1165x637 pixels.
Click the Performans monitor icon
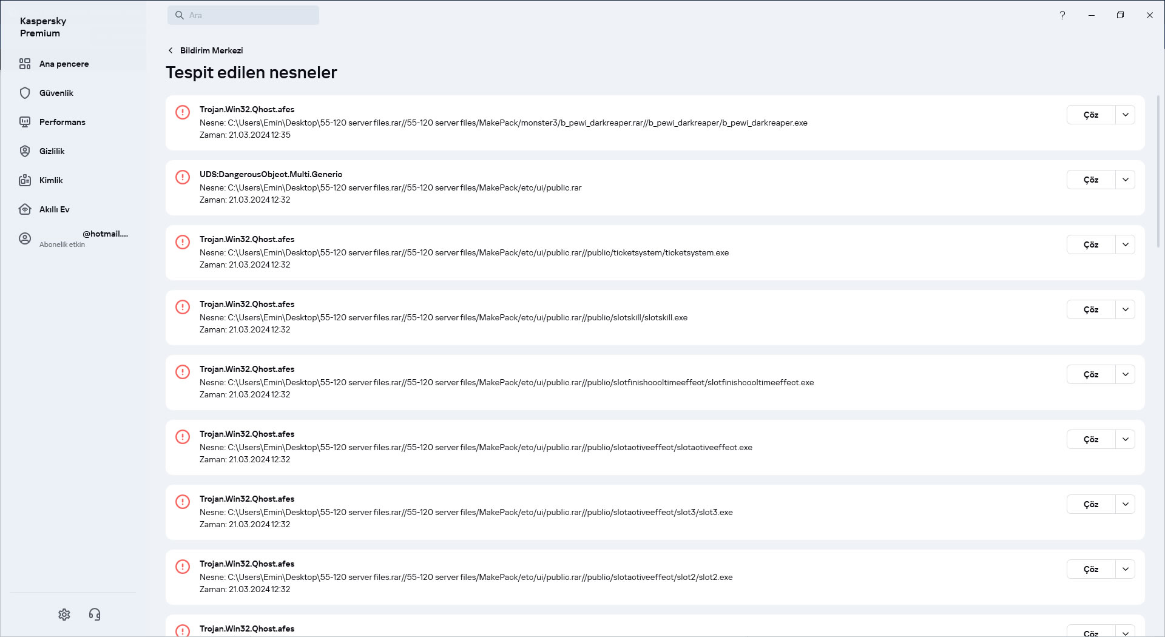click(x=25, y=122)
